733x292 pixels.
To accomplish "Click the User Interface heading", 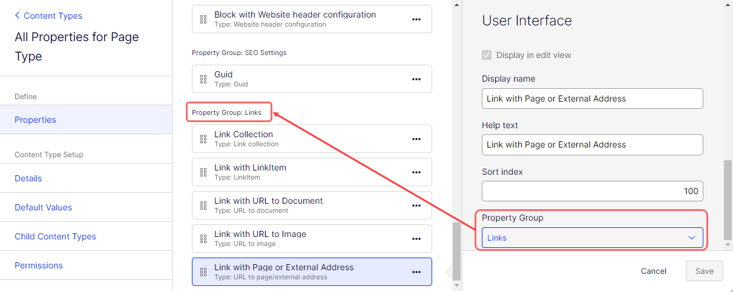I will click(527, 21).
